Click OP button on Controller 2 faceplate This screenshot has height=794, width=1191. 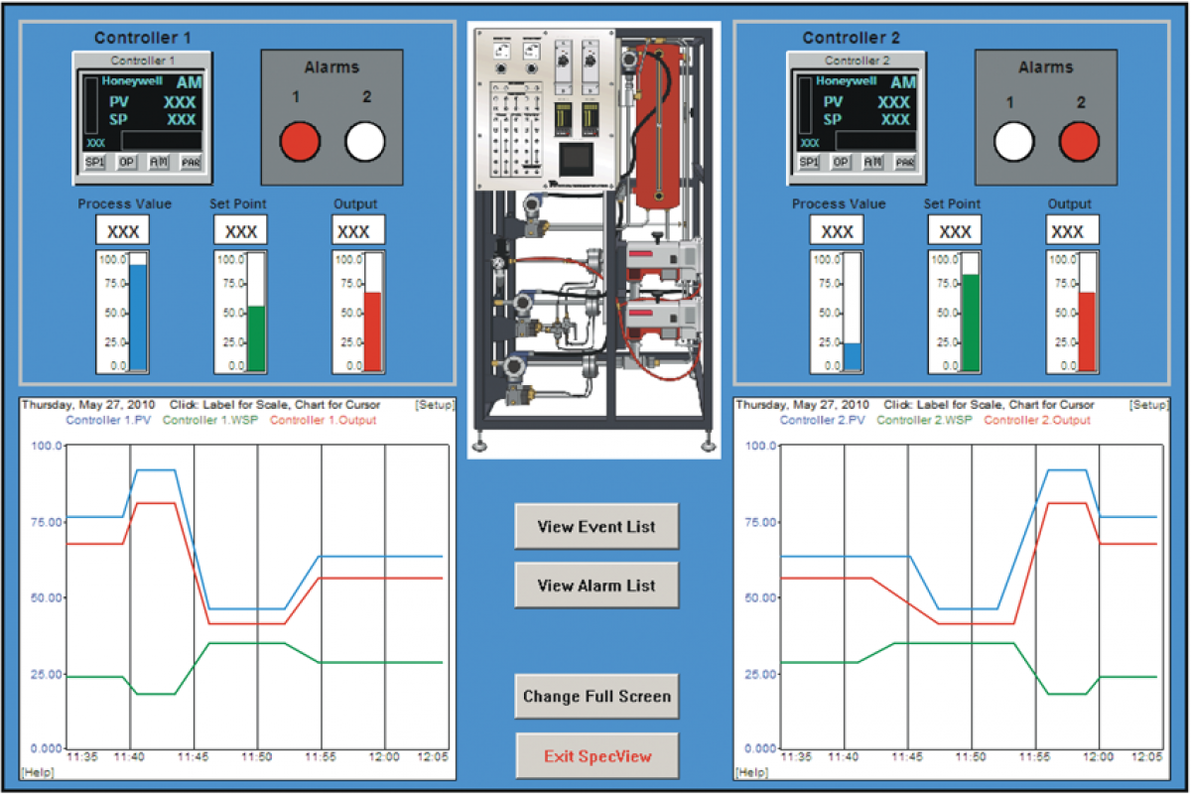(x=840, y=162)
